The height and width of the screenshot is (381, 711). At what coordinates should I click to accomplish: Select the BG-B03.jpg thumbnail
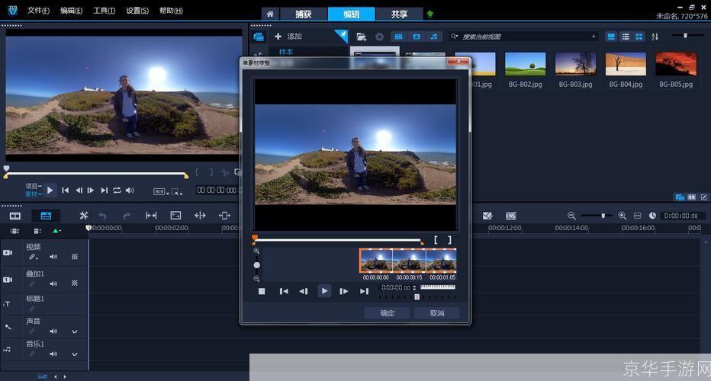[575, 64]
